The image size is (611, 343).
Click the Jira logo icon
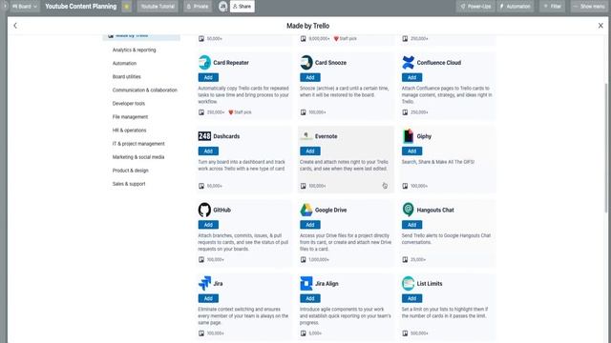[204, 284]
